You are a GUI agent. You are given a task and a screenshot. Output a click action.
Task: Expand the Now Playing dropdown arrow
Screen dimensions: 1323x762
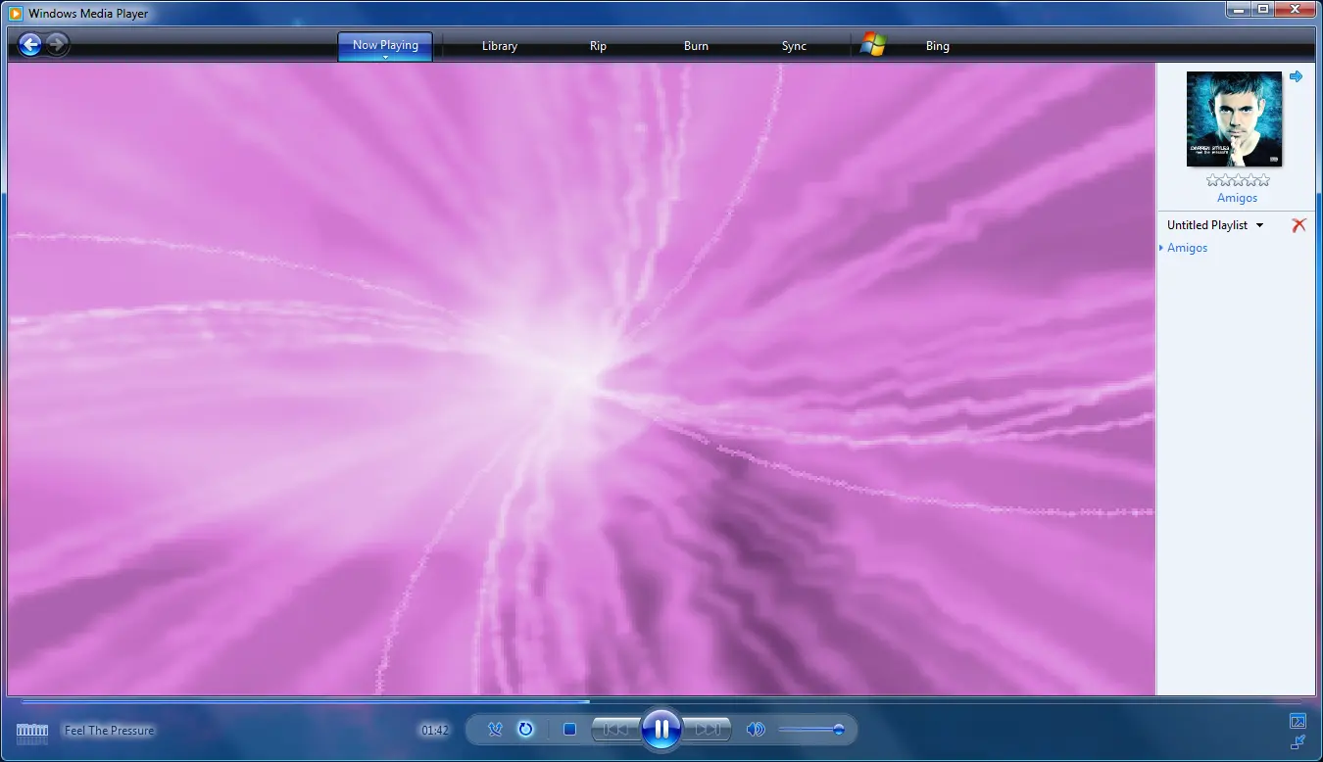(x=385, y=58)
